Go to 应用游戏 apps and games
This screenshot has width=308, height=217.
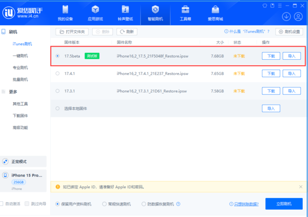95,13
